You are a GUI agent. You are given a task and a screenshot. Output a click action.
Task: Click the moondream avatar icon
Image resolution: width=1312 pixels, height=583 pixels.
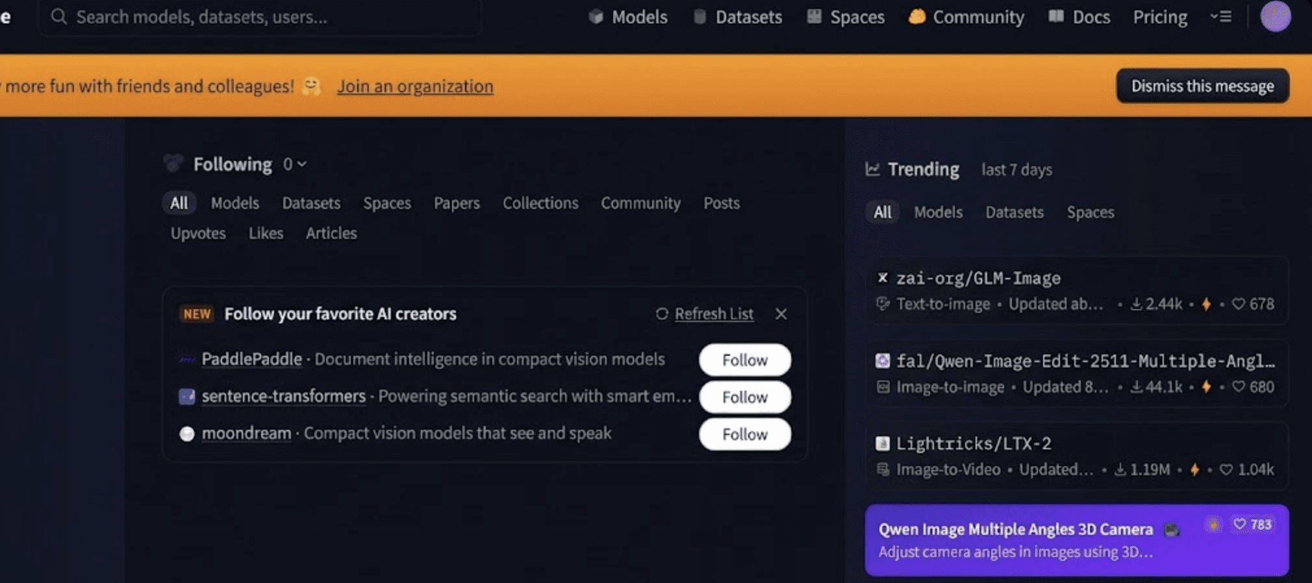tap(187, 434)
